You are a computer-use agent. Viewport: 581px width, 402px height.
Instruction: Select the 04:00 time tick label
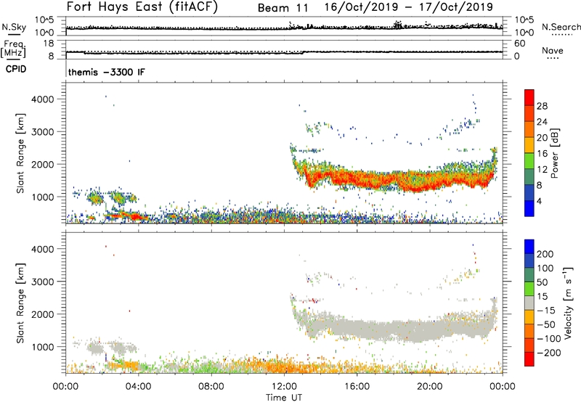click(x=139, y=387)
